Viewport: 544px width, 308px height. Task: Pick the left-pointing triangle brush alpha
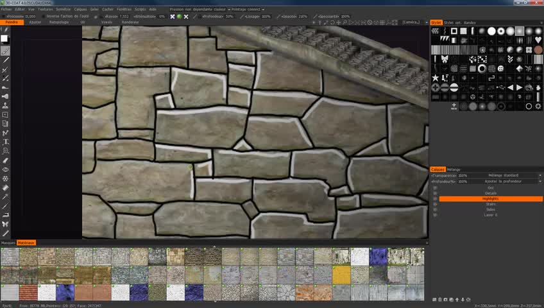point(510,88)
